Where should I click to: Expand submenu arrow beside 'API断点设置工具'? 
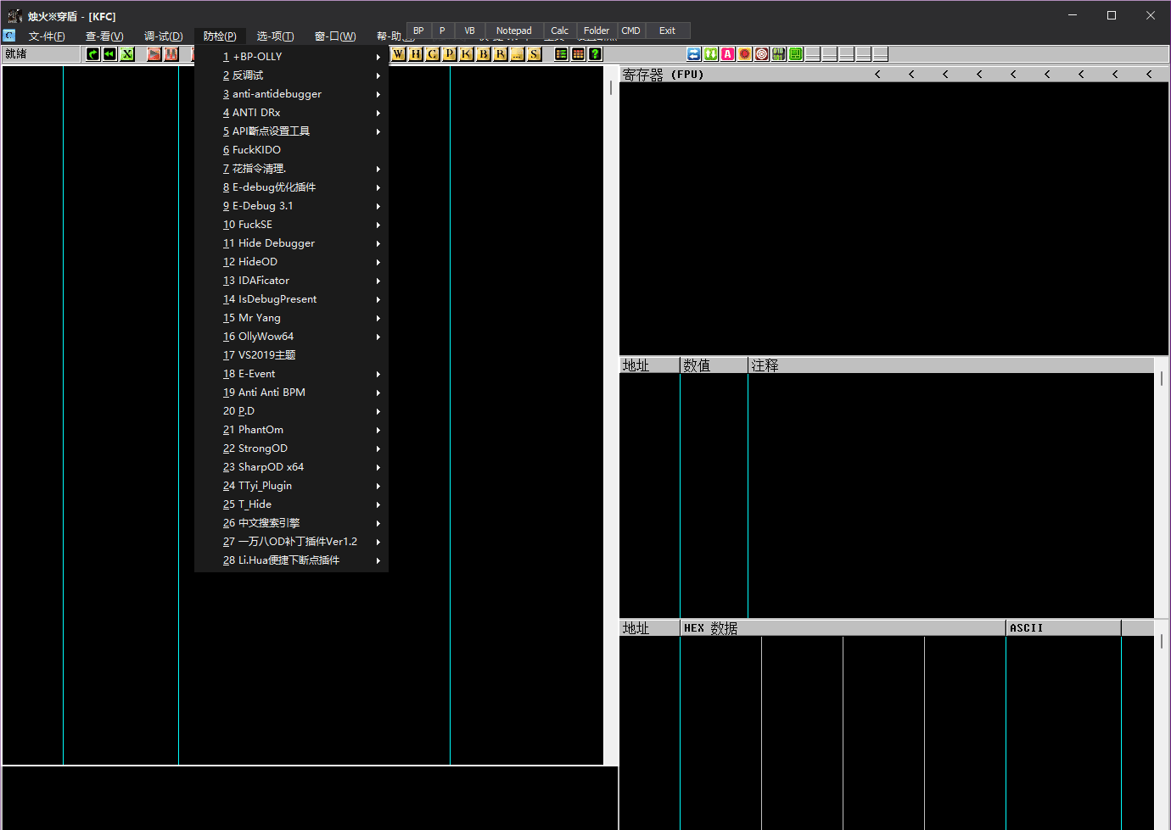tap(378, 131)
